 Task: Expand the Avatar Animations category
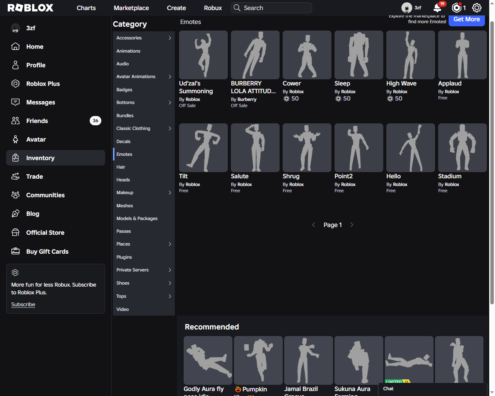tap(170, 77)
